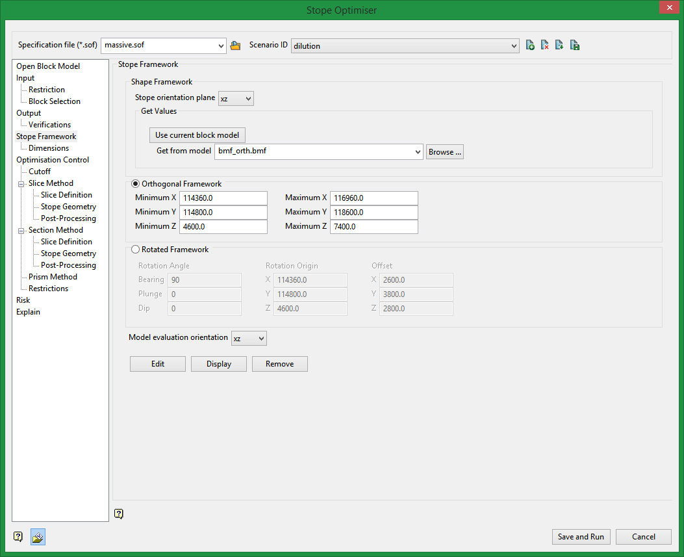Click the scenario icon with green down arrow
Image resolution: width=684 pixels, height=557 pixels.
click(559, 45)
